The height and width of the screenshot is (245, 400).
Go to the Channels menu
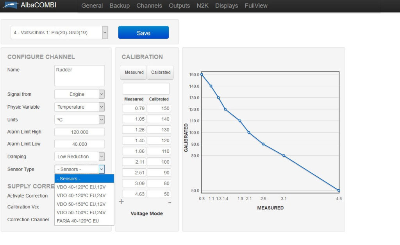(x=149, y=5)
